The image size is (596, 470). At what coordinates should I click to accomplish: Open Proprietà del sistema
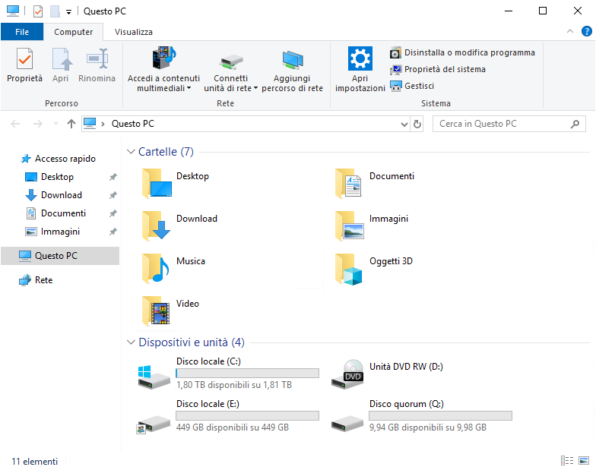(438, 69)
